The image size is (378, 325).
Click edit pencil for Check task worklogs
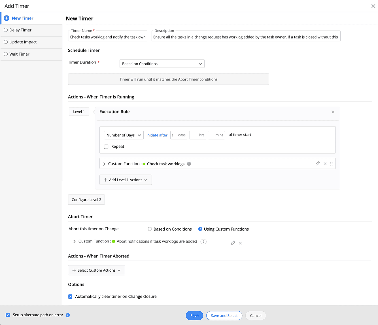click(318, 164)
